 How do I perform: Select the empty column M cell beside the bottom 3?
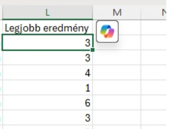point(117,117)
